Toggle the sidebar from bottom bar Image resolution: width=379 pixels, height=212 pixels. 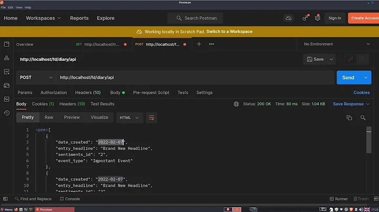point(5,199)
